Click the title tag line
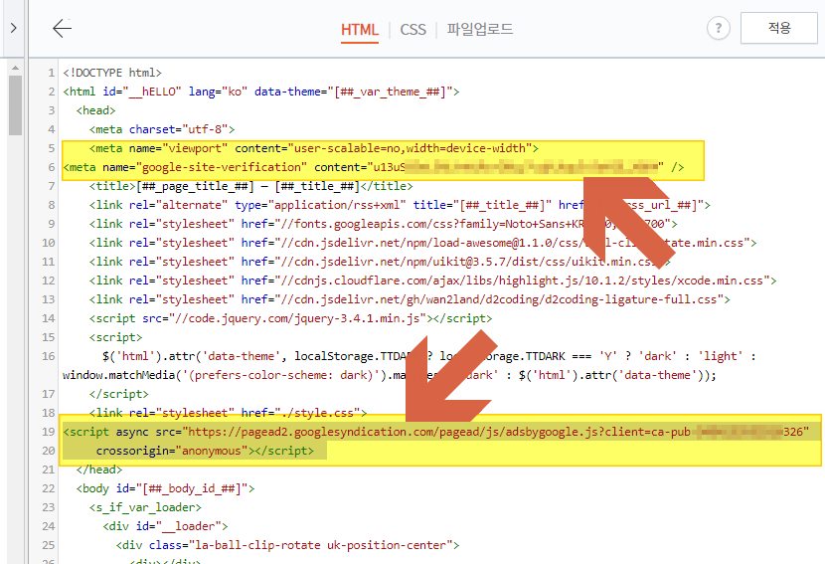 (250, 186)
